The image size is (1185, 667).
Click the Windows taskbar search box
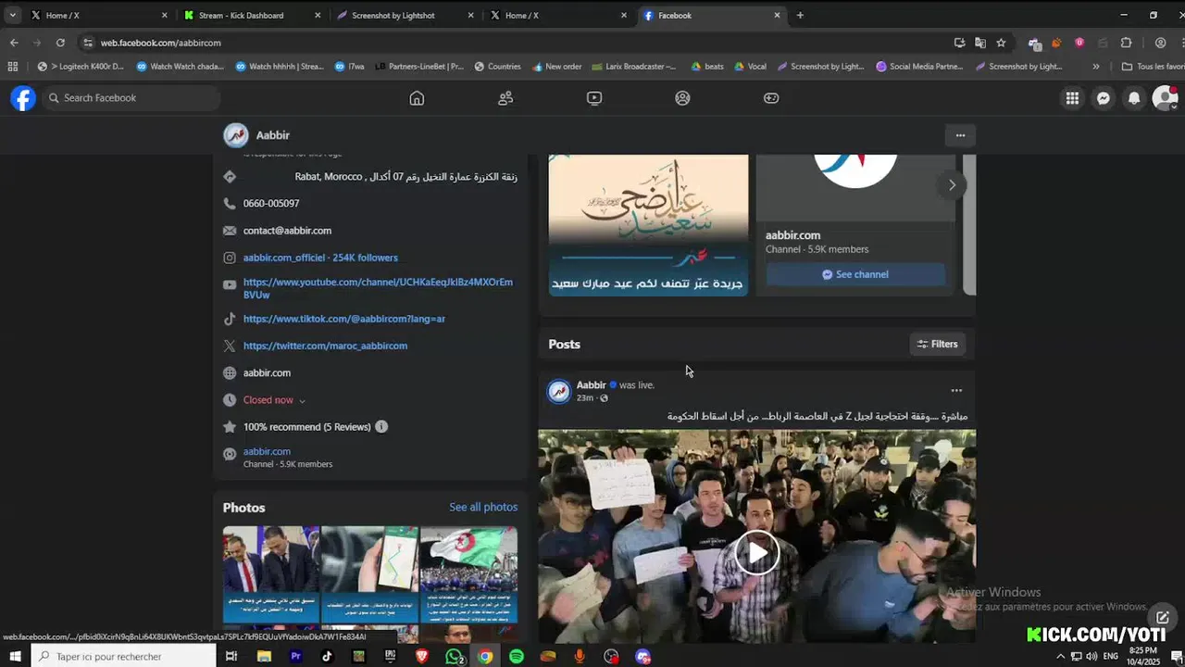tap(122, 657)
